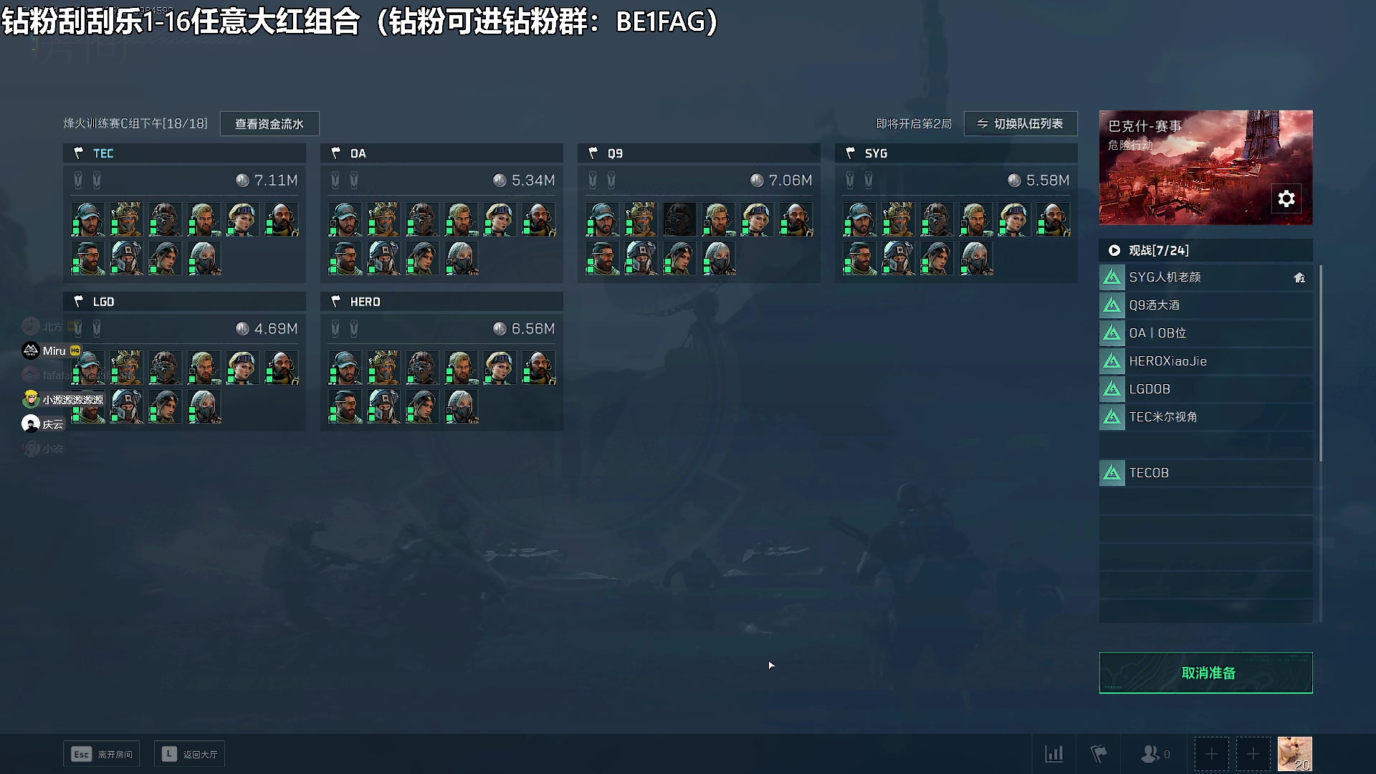
Task: Click Esc 离开房间 leave room button
Action: click(102, 754)
